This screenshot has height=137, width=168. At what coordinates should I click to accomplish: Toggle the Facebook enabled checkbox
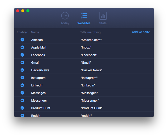(22, 55)
